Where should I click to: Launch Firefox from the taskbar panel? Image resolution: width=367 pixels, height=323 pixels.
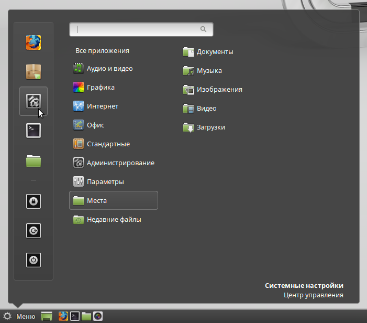(63, 316)
